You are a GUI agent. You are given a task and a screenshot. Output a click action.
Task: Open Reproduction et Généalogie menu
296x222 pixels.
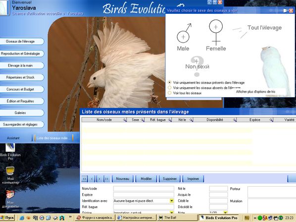coord(22,54)
